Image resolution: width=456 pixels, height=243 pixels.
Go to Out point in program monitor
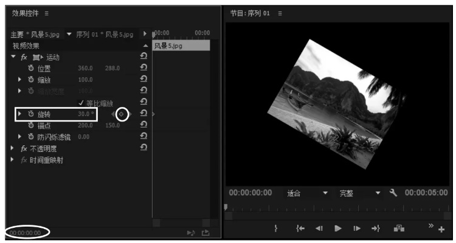click(376, 228)
